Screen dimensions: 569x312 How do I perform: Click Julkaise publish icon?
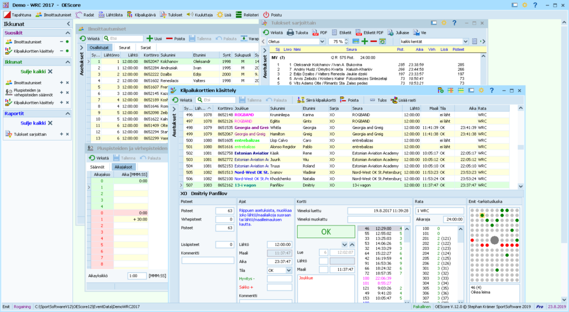390,33
